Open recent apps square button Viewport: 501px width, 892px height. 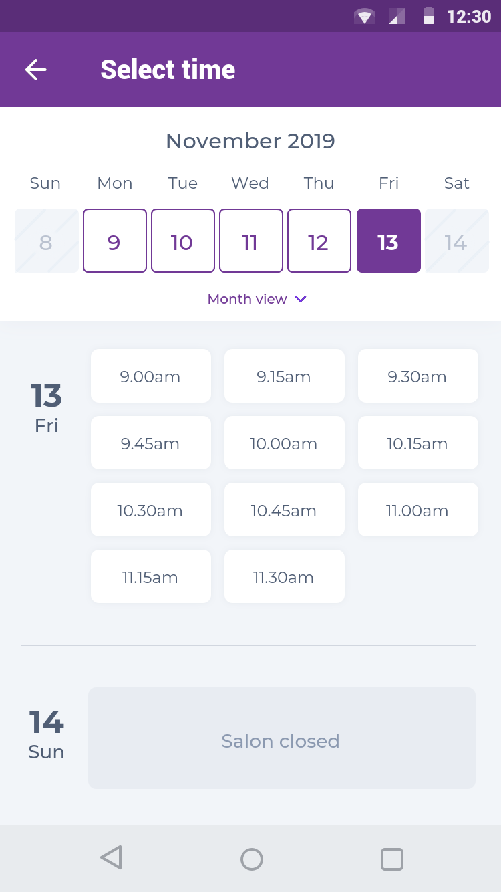click(391, 859)
